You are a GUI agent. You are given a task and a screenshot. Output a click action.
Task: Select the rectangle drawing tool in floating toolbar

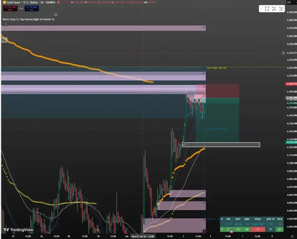click(x=267, y=9)
